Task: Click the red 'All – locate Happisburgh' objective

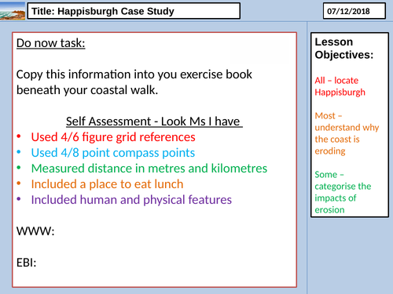Action: pos(340,86)
